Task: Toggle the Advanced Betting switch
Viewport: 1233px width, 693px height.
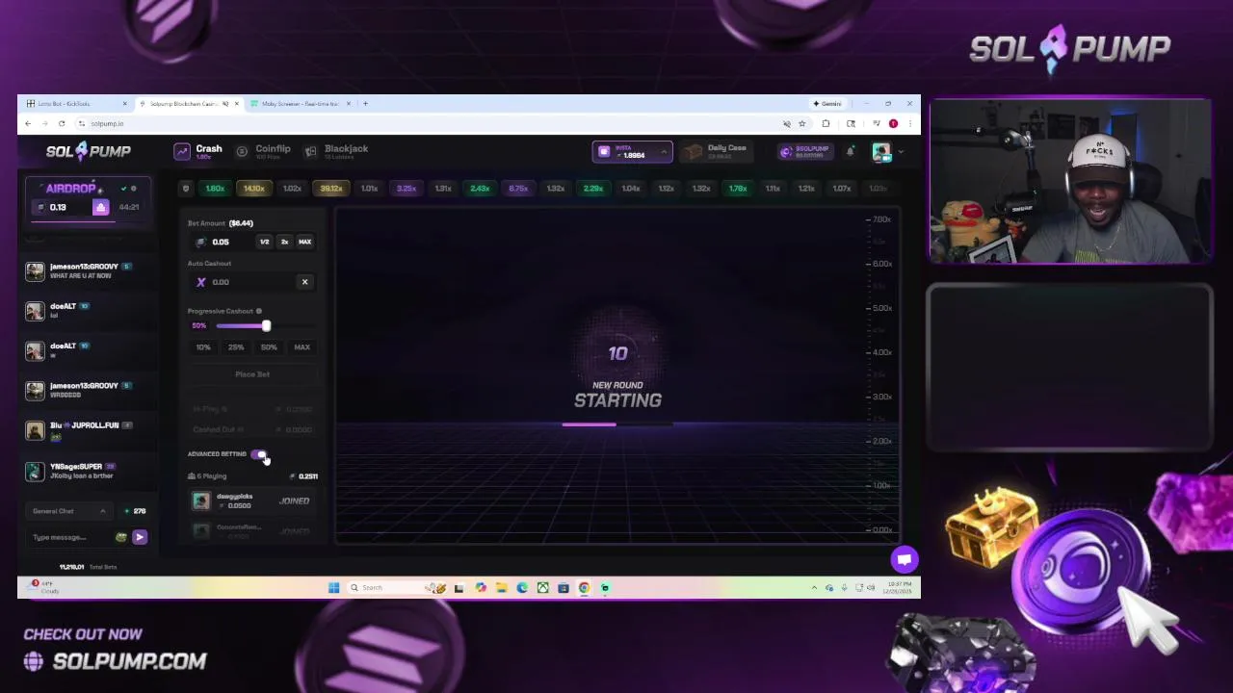Action: pyautogui.click(x=259, y=454)
